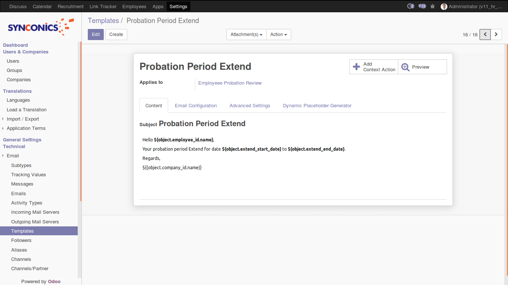The height and width of the screenshot is (285, 508).
Task: Click the Create button
Action: 116,35
